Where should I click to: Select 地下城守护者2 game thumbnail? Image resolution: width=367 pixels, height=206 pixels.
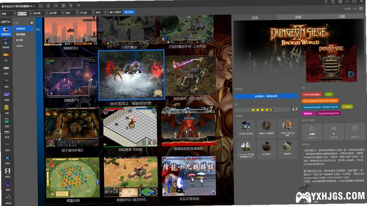pos(72,128)
